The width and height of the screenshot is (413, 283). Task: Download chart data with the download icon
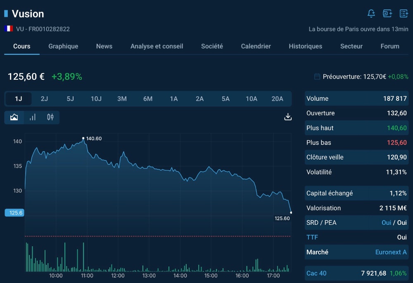click(288, 117)
